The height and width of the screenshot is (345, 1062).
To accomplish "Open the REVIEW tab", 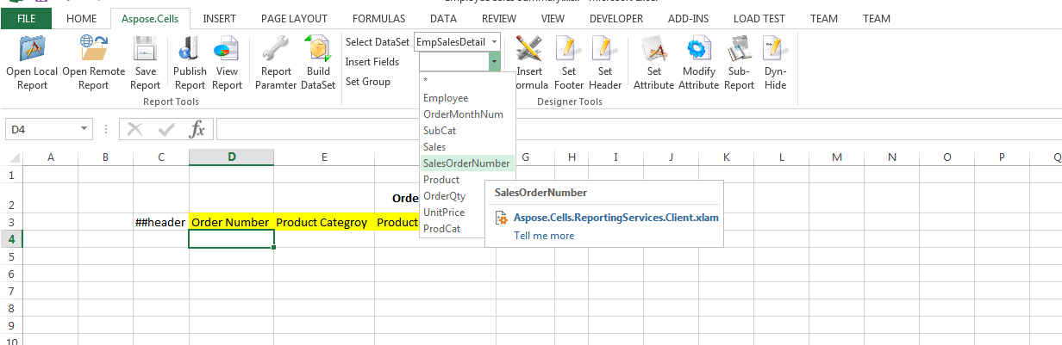I will tap(499, 18).
